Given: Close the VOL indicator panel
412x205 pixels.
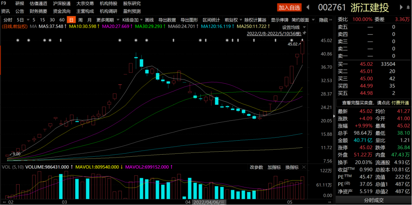Looking at the screenshot, I should tap(304, 167).
